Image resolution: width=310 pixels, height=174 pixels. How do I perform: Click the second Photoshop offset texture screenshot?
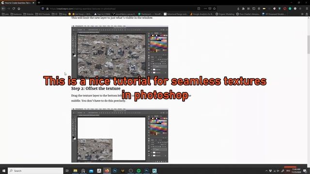coord(120,135)
